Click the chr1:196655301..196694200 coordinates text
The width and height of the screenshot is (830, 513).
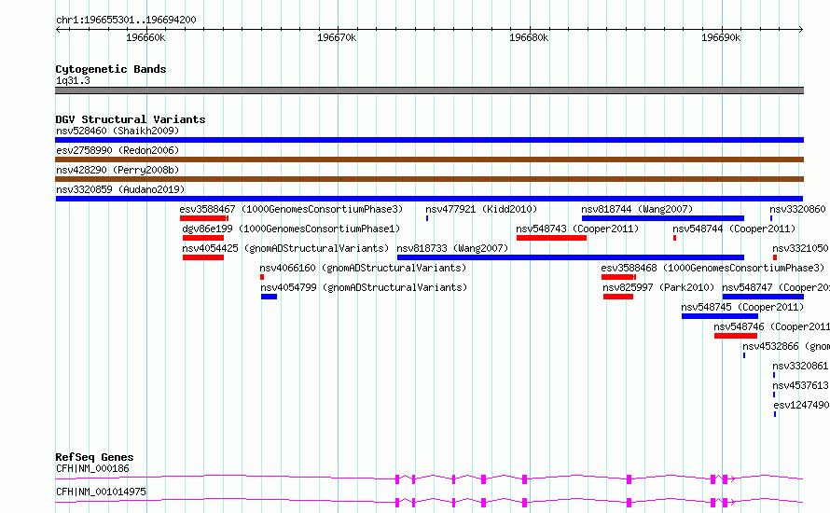pos(126,20)
